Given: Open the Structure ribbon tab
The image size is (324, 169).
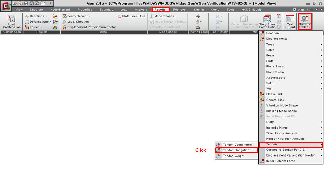Looking at the screenshot, I should (x=36, y=10).
